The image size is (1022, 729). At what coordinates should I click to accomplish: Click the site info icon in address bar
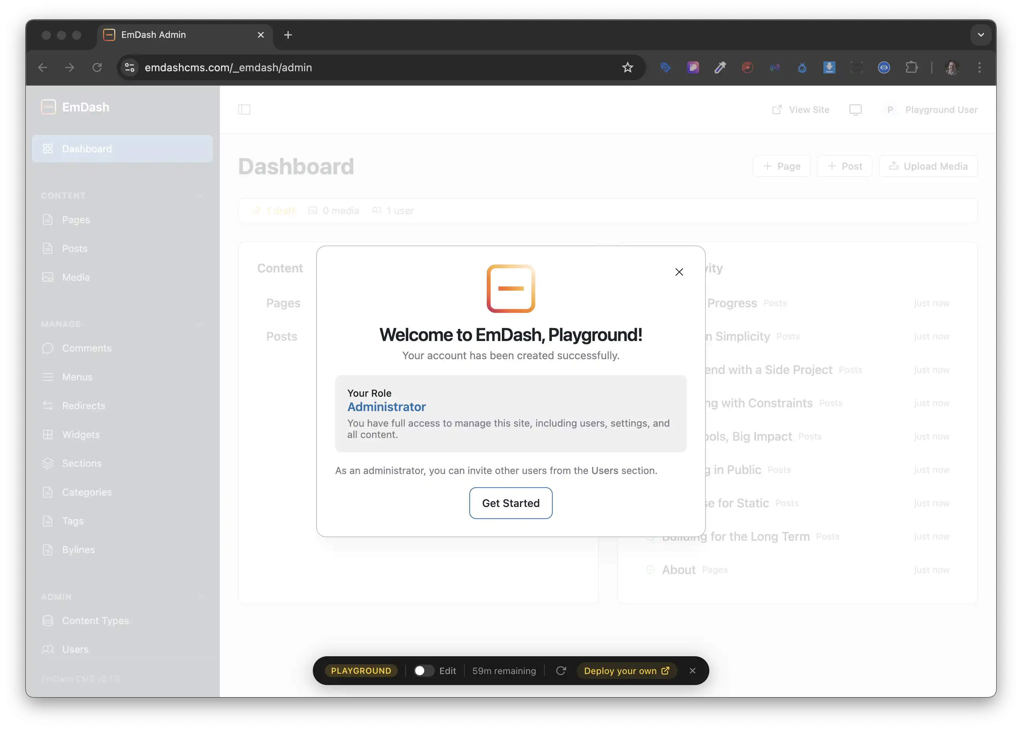point(130,67)
